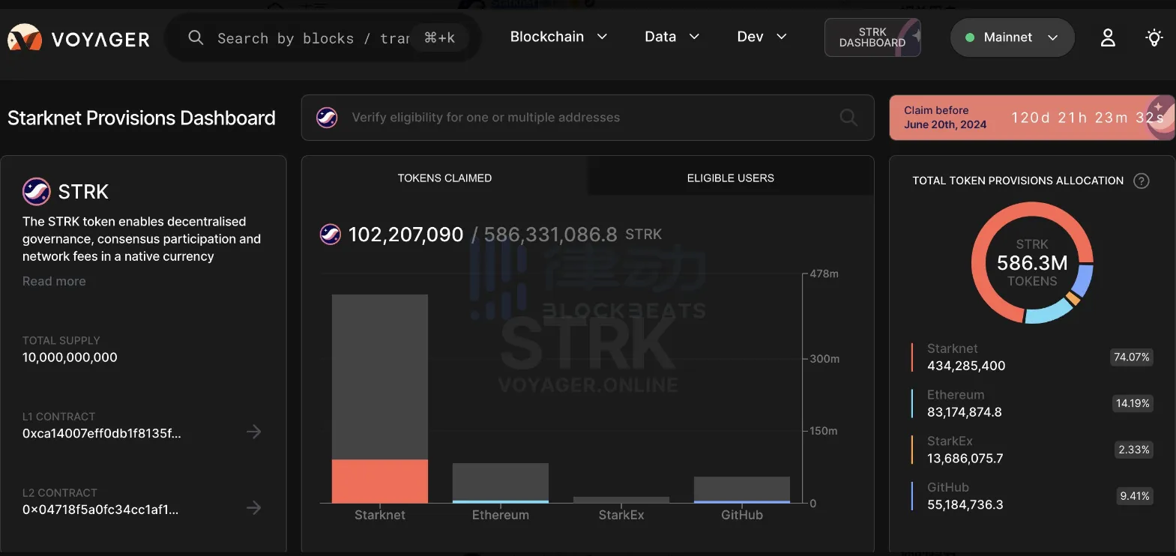The width and height of the screenshot is (1176, 556).
Task: Toggle the light theme bulb icon
Action: pyautogui.click(x=1154, y=37)
